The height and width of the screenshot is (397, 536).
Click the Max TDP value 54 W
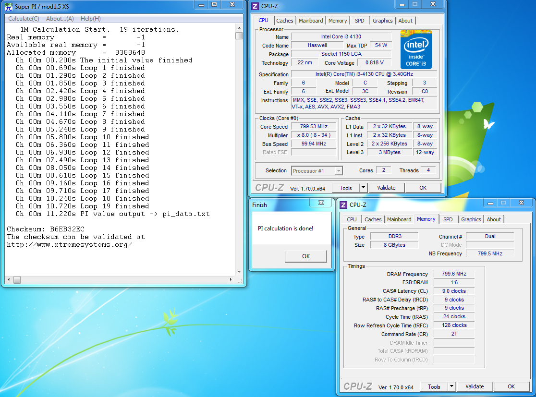pyautogui.click(x=381, y=45)
